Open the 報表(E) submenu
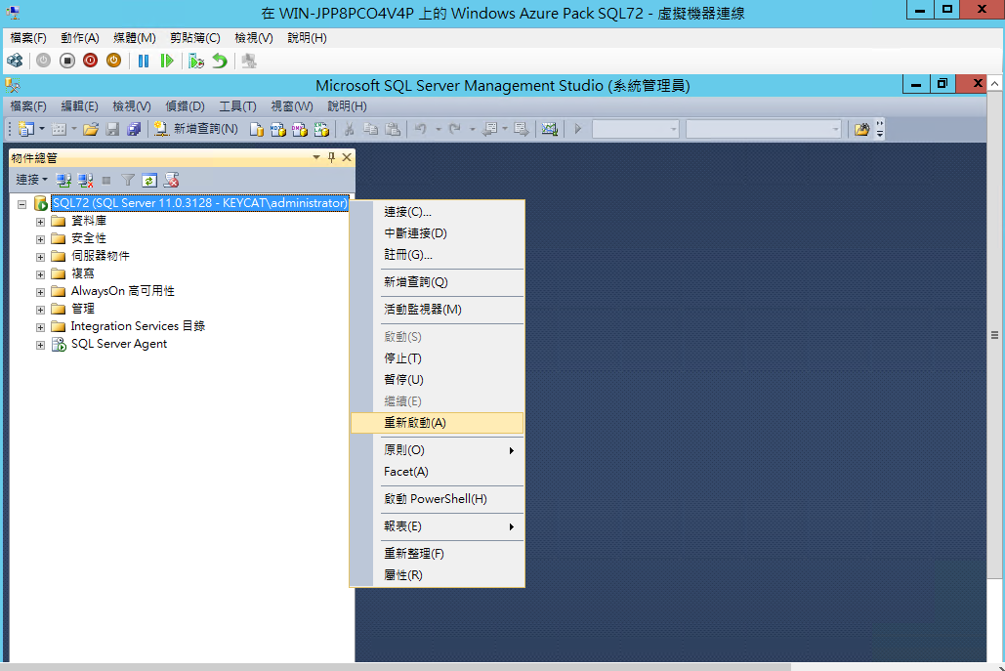The width and height of the screenshot is (1005, 671). coord(438,526)
